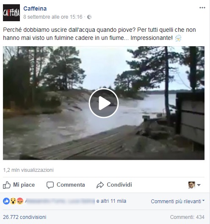View the e altri 11 mila reactions
This screenshot has height=224, width=210.
coord(111,201)
